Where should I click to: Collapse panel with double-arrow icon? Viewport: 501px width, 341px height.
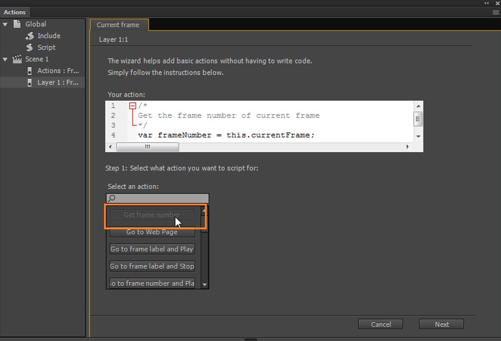coord(486,3)
